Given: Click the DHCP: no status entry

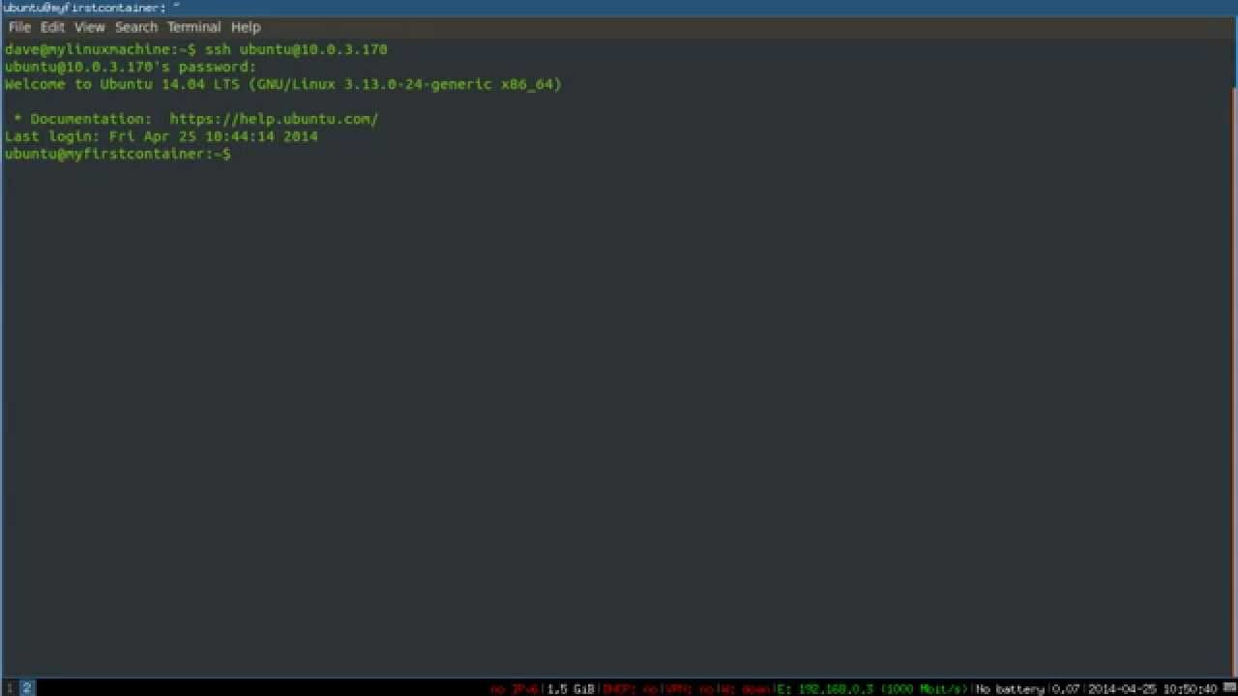Looking at the screenshot, I should click(x=630, y=689).
